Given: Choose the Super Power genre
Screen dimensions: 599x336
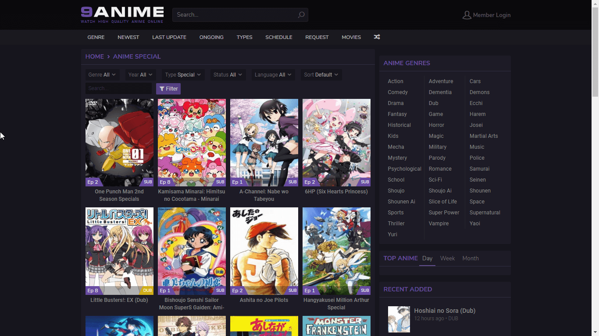Looking at the screenshot, I should [444, 213].
